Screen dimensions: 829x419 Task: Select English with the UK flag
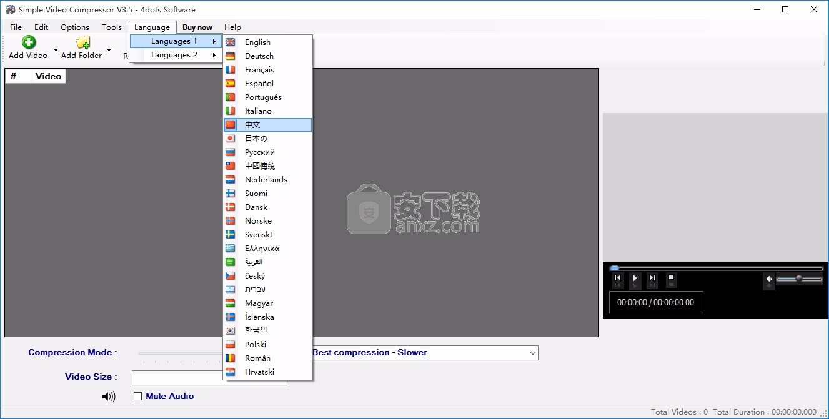(267, 42)
